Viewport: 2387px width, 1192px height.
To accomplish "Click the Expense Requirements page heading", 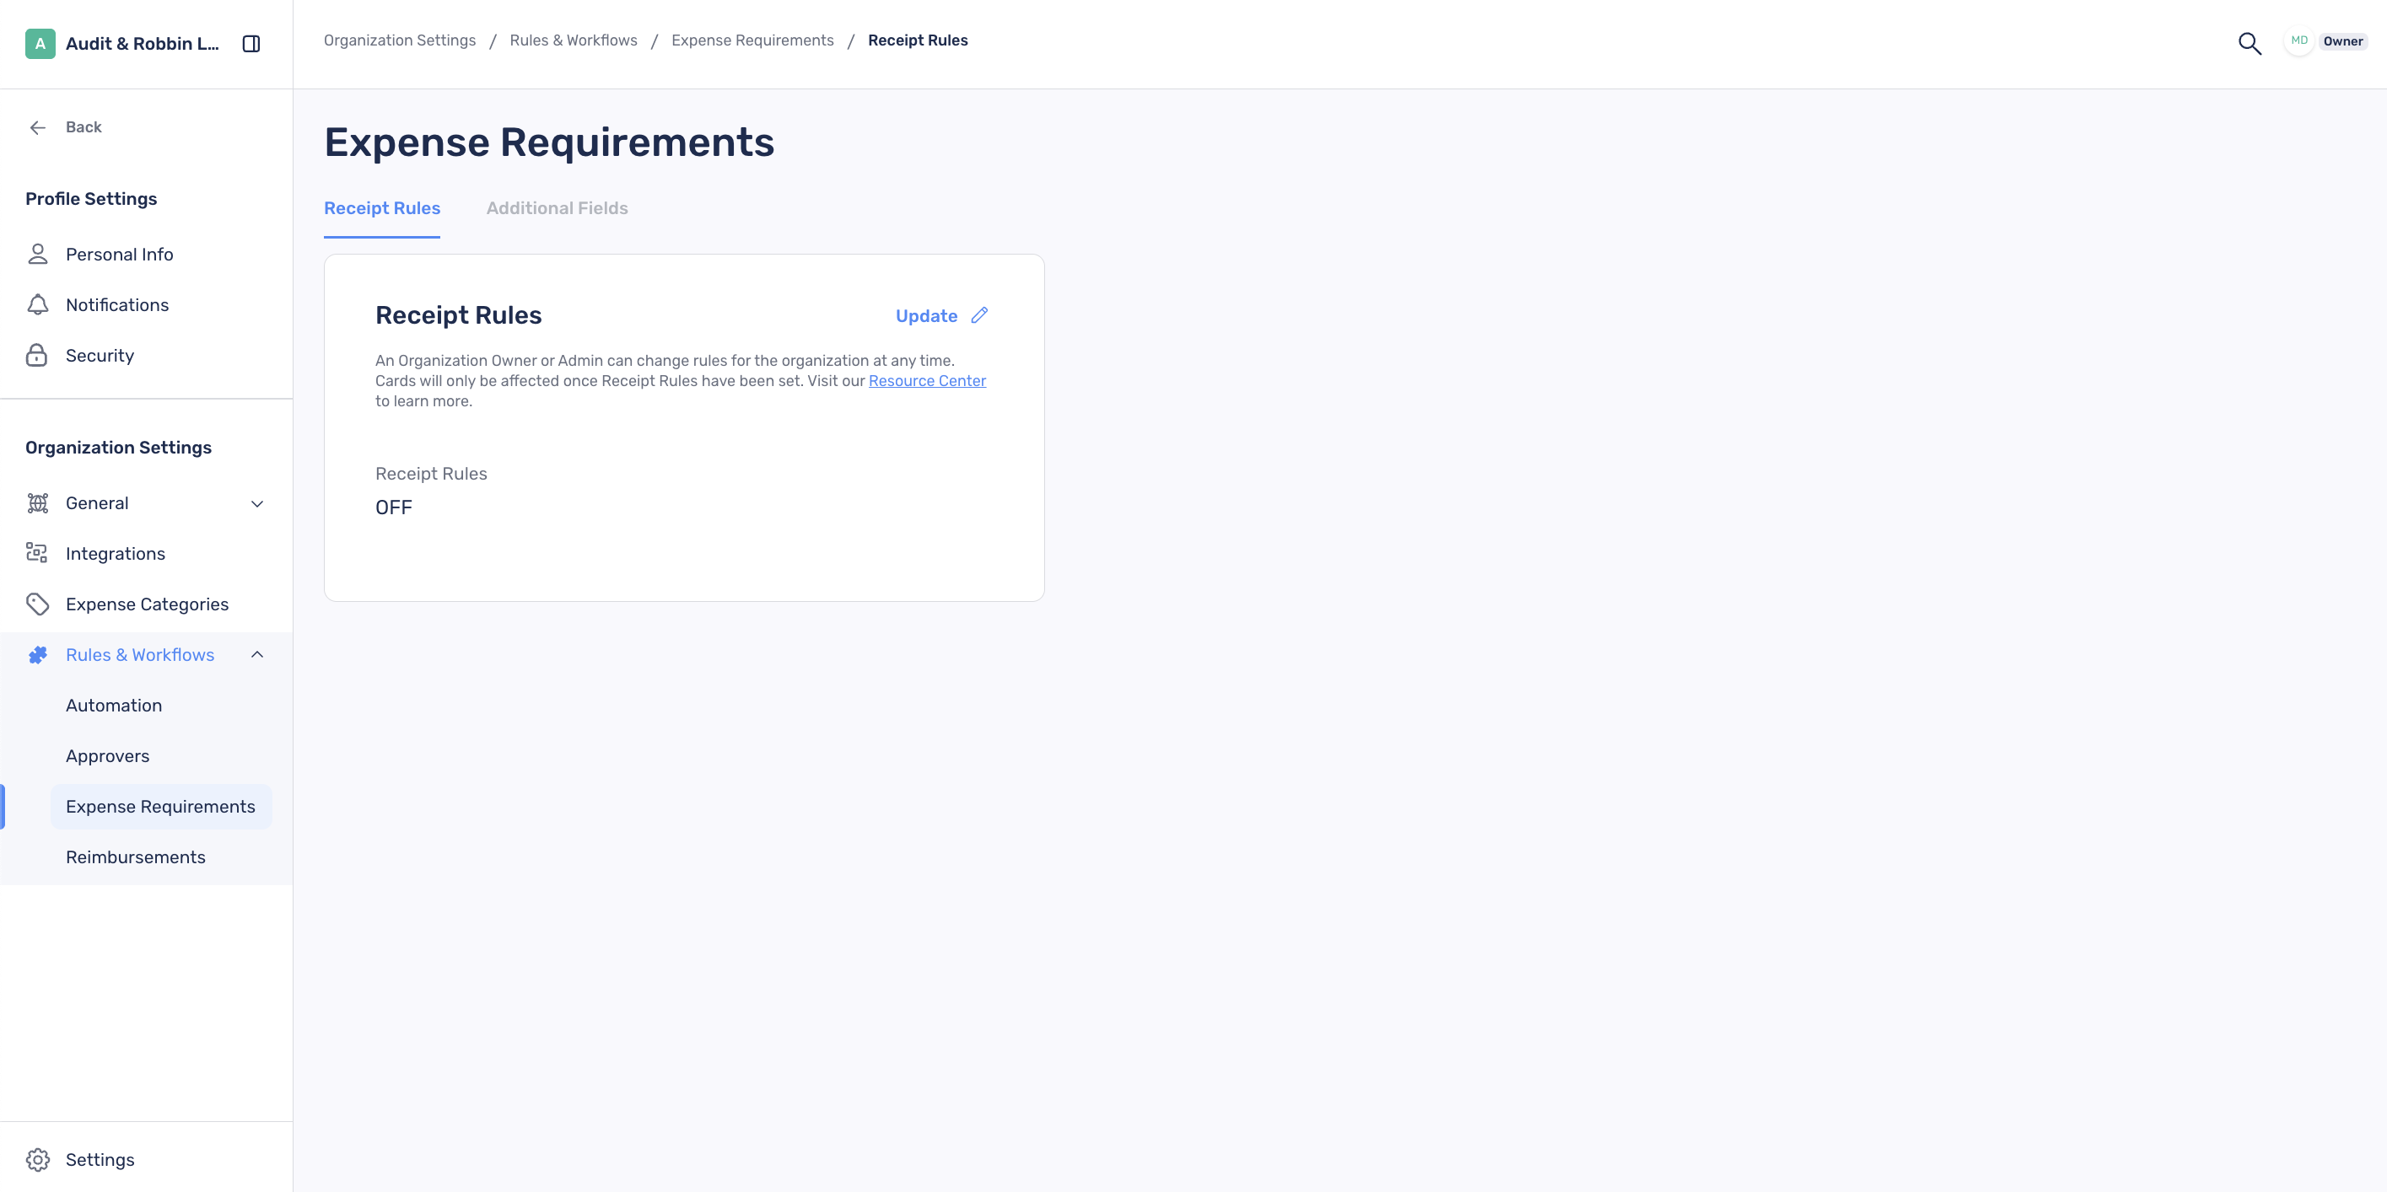I will click(x=548, y=142).
